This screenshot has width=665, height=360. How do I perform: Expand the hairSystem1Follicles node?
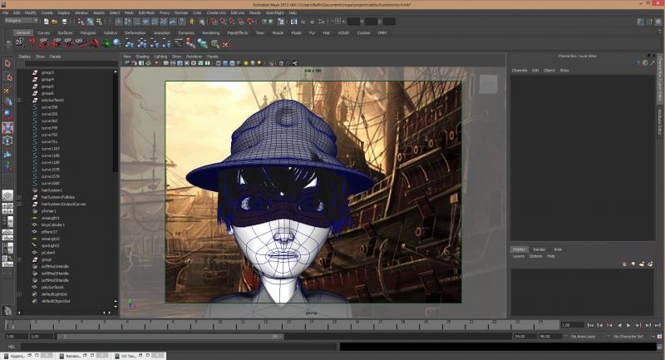pyautogui.click(x=19, y=197)
